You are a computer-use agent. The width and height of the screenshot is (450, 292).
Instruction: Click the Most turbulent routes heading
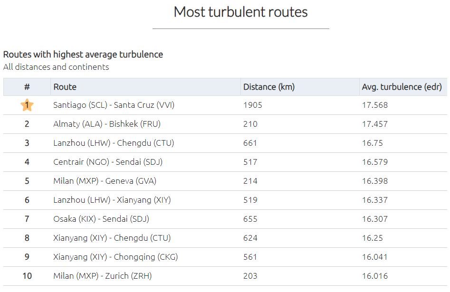click(x=240, y=12)
